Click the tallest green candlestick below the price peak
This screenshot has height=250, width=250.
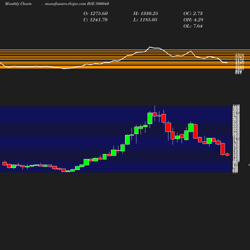tap(150, 118)
